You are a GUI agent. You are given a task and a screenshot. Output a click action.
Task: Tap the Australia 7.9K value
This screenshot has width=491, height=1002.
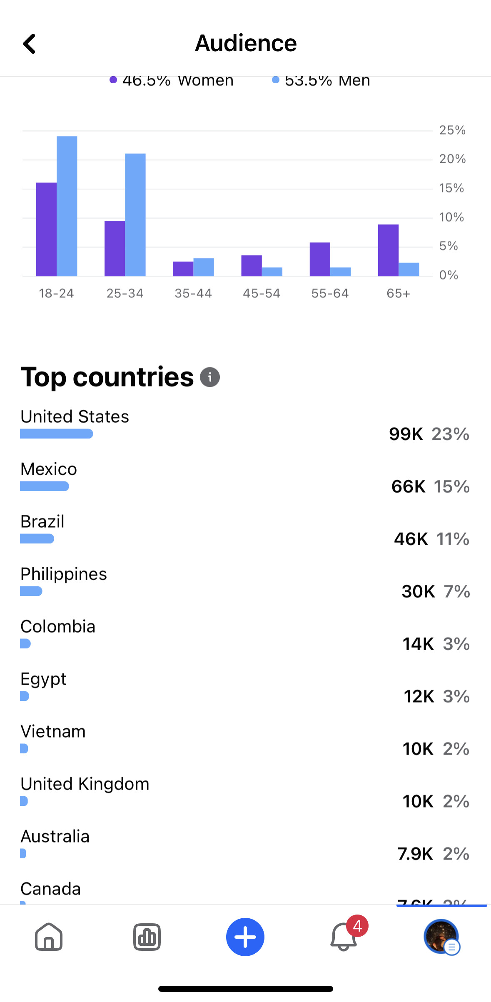415,854
